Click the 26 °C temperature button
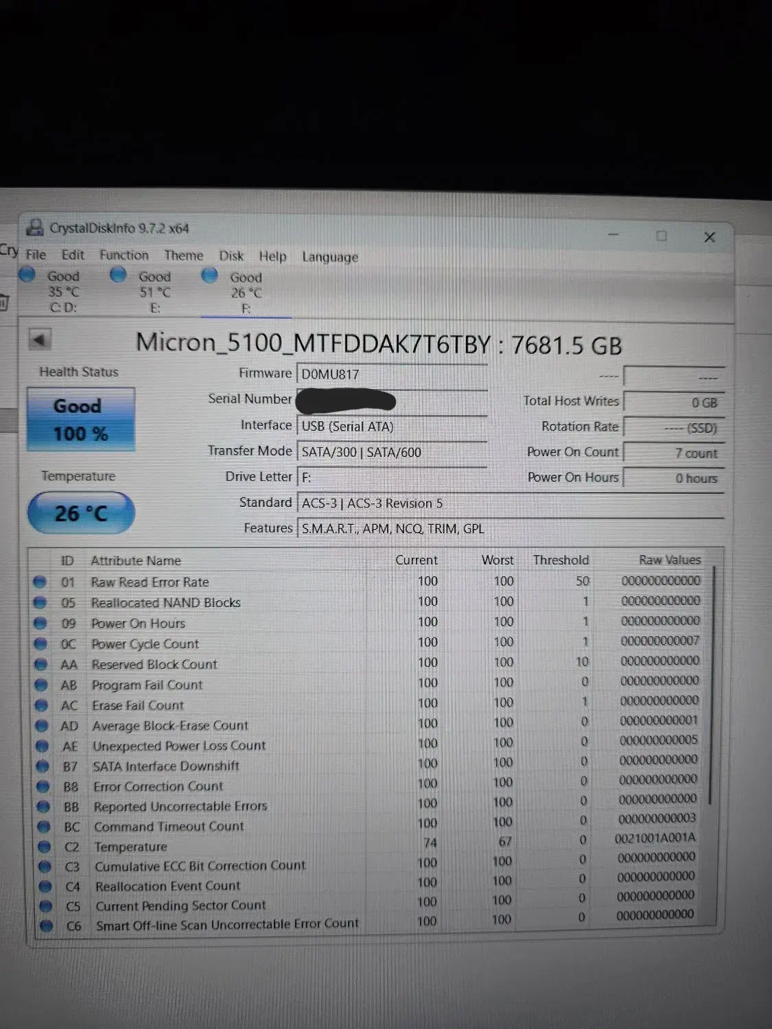The width and height of the screenshot is (772, 1029). tap(80, 512)
